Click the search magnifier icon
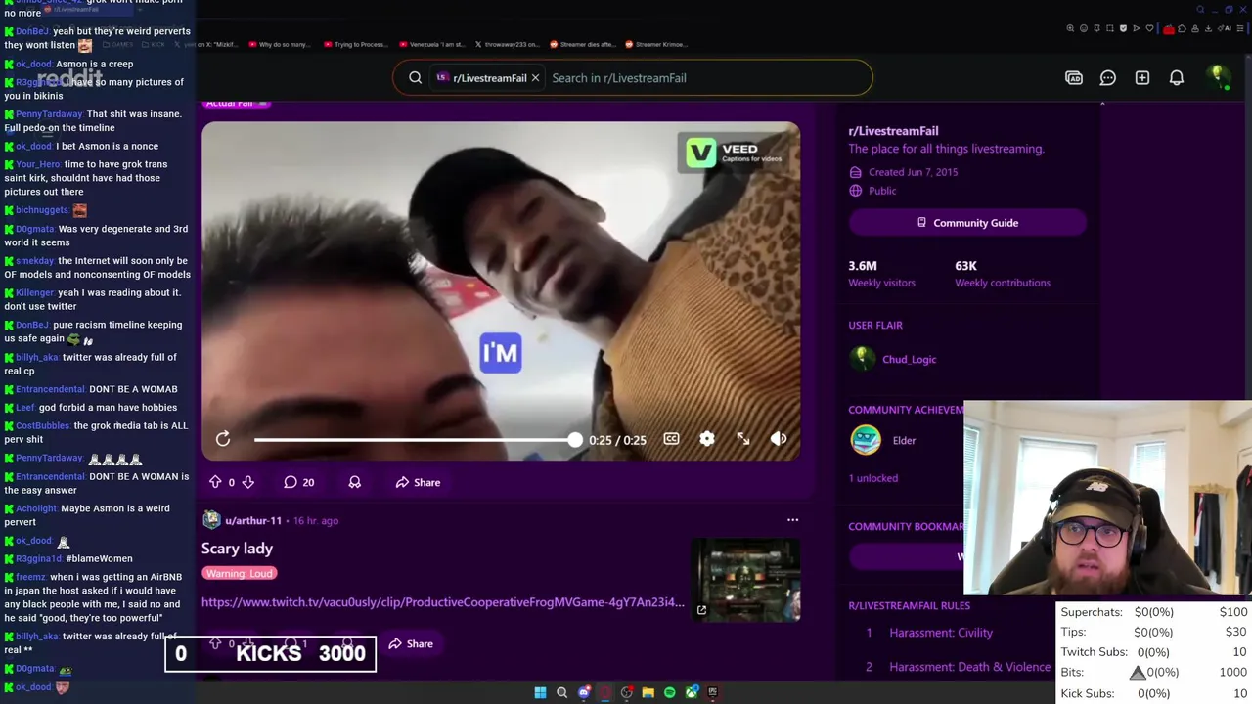Viewport: 1252px width, 704px height. [416, 78]
